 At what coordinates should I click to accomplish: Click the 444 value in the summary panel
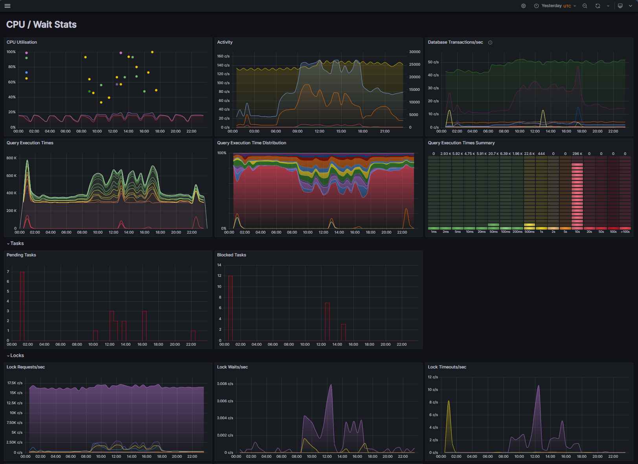click(x=541, y=154)
